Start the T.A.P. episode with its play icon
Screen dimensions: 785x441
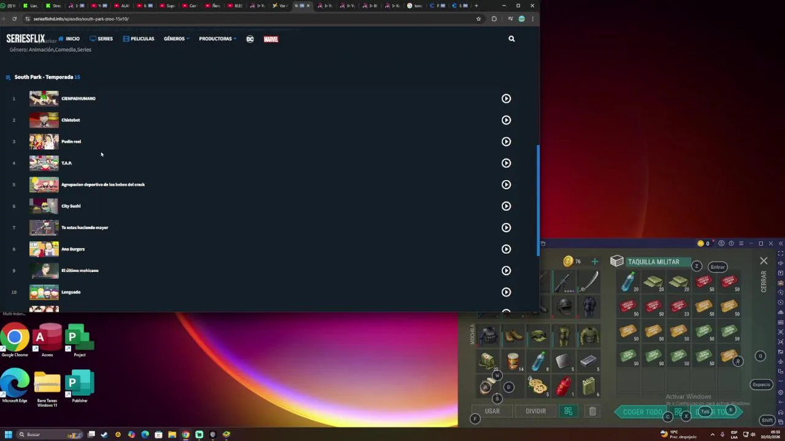coord(506,163)
